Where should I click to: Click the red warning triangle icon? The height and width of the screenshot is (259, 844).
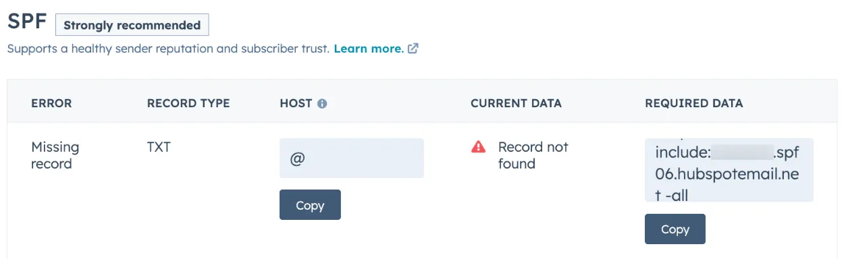click(x=478, y=146)
